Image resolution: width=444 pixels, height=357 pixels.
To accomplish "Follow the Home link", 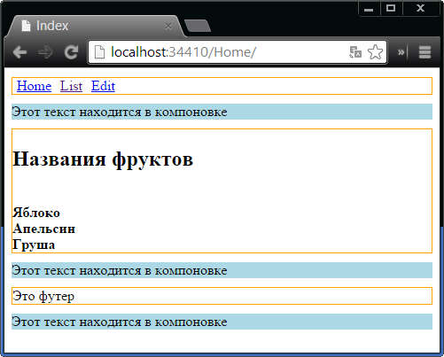I will click(34, 86).
